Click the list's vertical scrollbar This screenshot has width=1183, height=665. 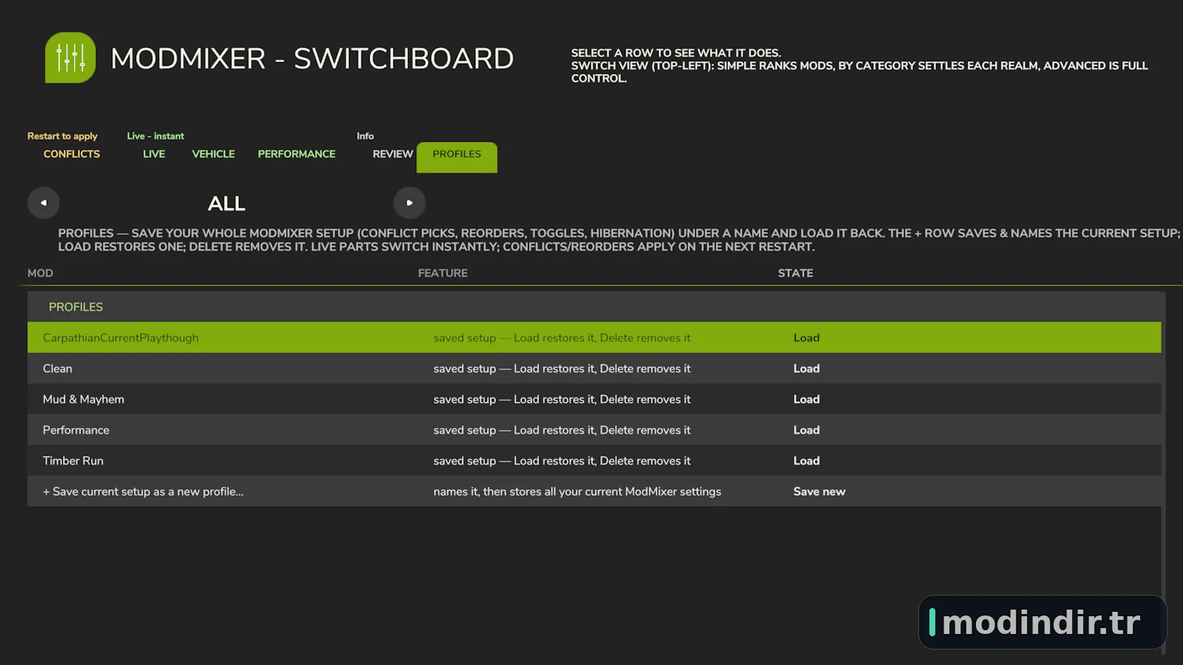(1164, 473)
